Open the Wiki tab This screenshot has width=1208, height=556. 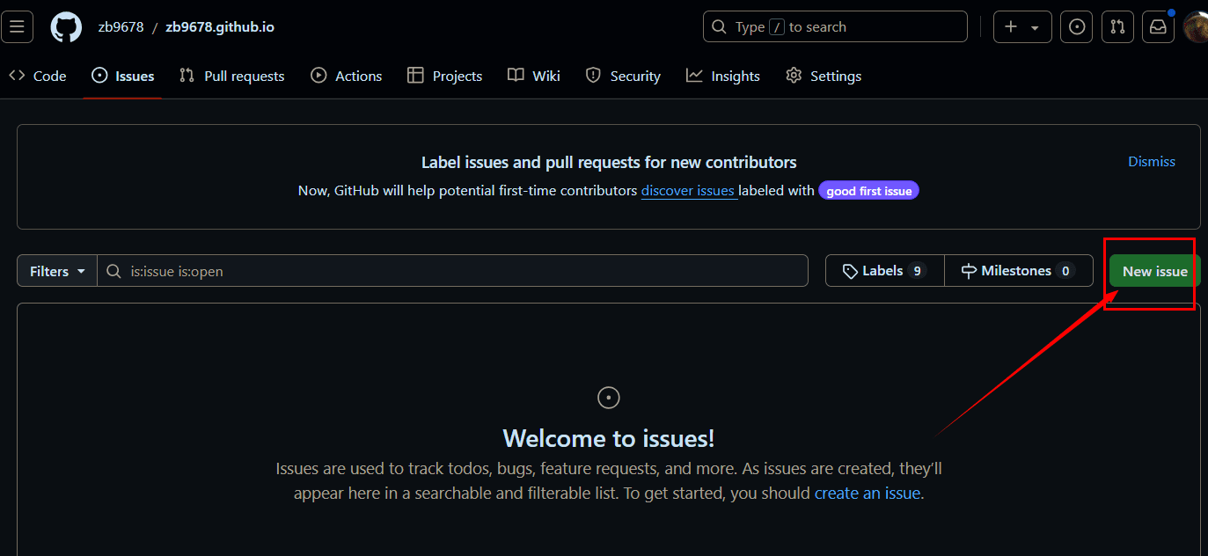click(534, 77)
